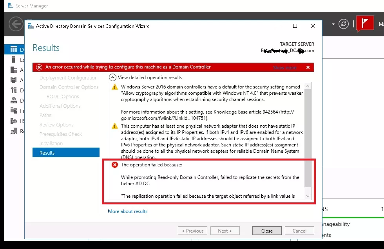384x249 pixels.
Task: Open the red notifications flag
Action: (x=365, y=23)
